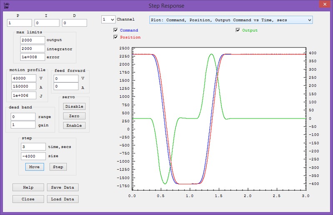This screenshot has width=333, height=215.
Task: Open the Channel number dropdown
Action: (x=108, y=20)
